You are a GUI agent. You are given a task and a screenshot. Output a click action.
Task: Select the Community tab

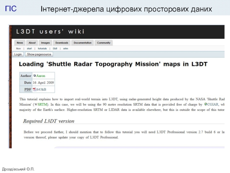[103, 43]
